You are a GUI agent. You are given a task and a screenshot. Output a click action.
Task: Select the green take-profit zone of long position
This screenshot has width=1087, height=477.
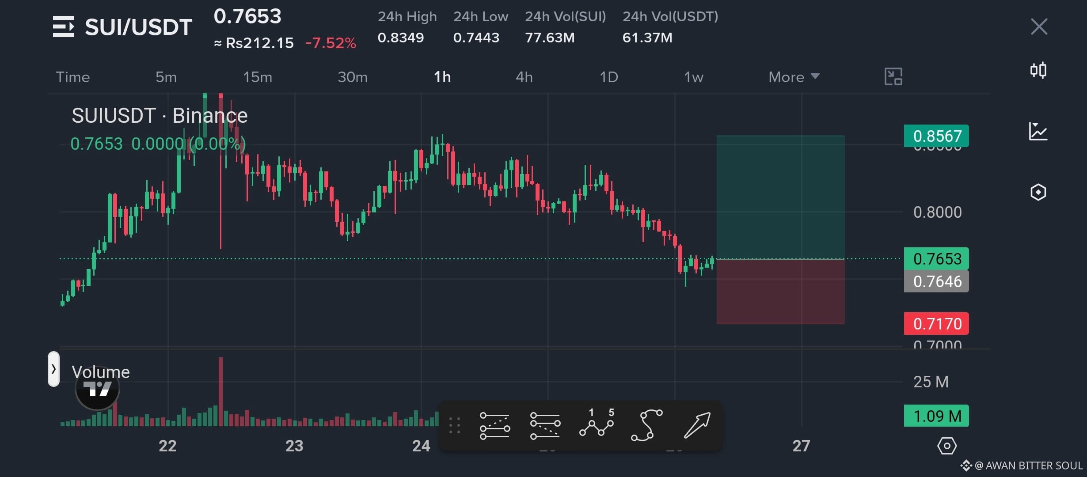point(780,197)
